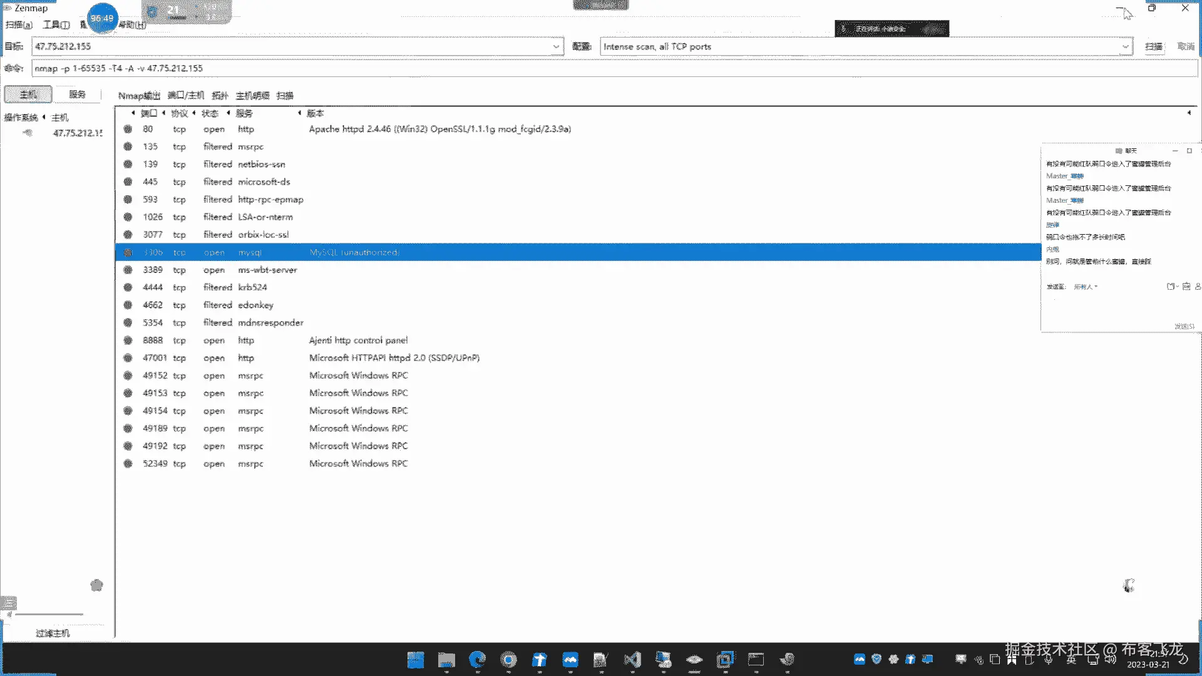Open the 工具 (Tools) menu
Image resolution: width=1202 pixels, height=676 pixels.
pyautogui.click(x=56, y=24)
